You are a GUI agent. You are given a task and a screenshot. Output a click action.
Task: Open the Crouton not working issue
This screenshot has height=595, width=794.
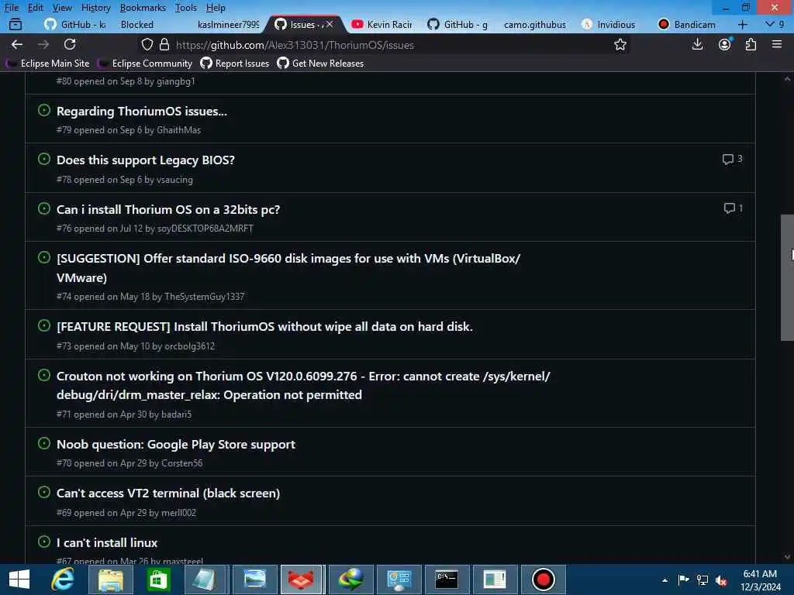[303, 386]
